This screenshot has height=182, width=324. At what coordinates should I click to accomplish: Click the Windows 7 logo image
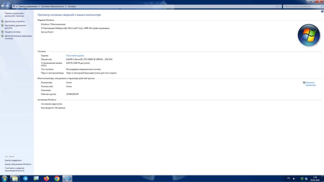click(x=309, y=35)
